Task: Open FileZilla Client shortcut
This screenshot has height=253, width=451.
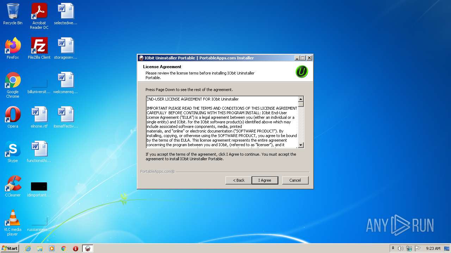Action: tap(39, 48)
